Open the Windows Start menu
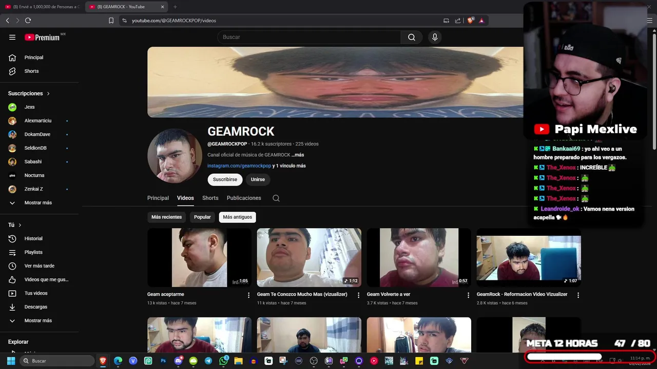Viewport: 657px width, 369px height. [x=11, y=361]
